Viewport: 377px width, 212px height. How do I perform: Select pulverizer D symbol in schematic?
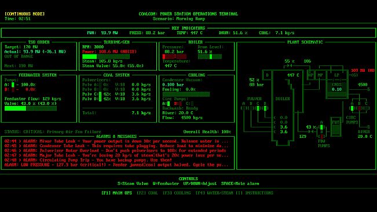[x=265, y=108]
